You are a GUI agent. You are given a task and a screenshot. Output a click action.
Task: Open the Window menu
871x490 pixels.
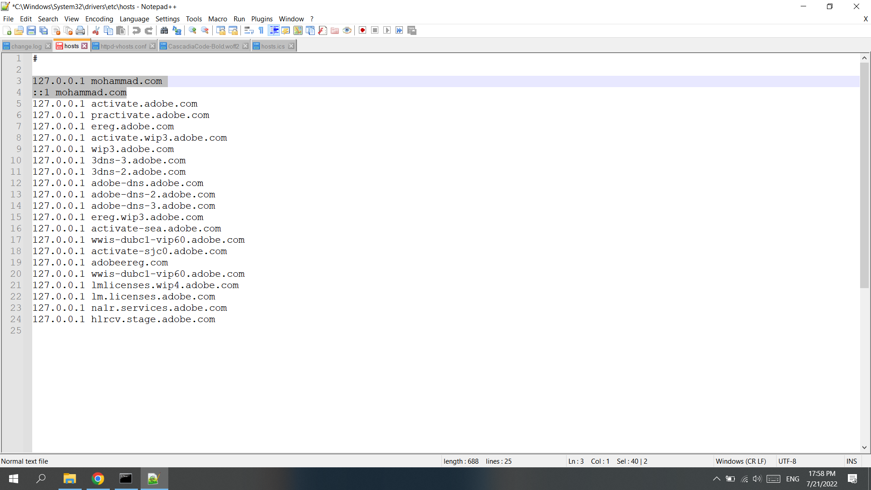coord(291,19)
